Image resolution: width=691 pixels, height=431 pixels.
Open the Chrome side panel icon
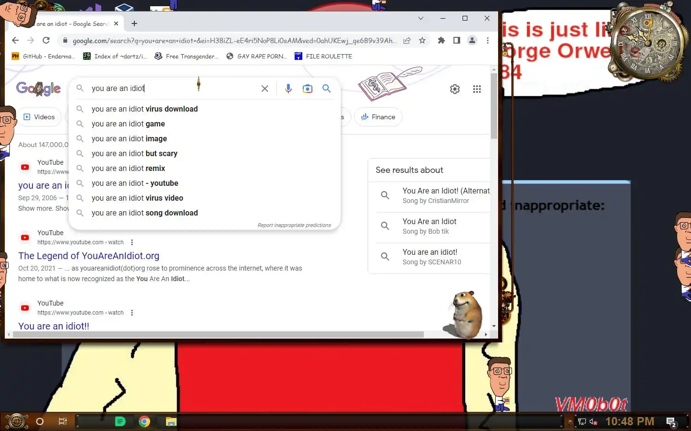pos(457,41)
